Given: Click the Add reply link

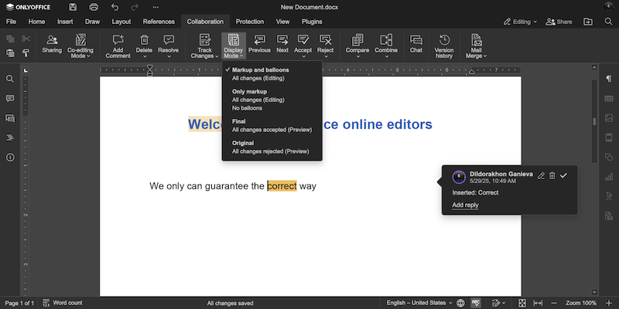Looking at the screenshot, I should click(465, 205).
